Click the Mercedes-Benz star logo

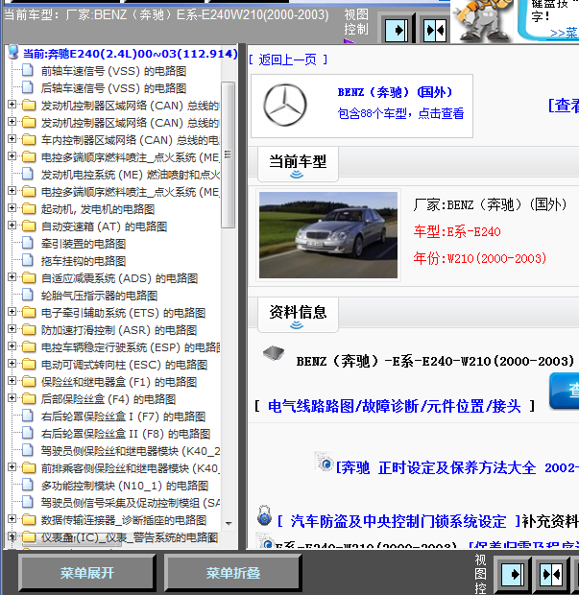coord(285,105)
